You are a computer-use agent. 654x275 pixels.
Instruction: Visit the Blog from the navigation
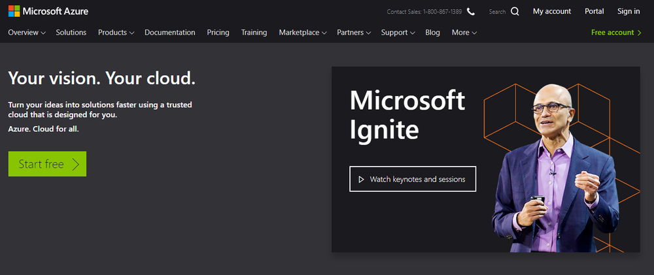point(432,33)
